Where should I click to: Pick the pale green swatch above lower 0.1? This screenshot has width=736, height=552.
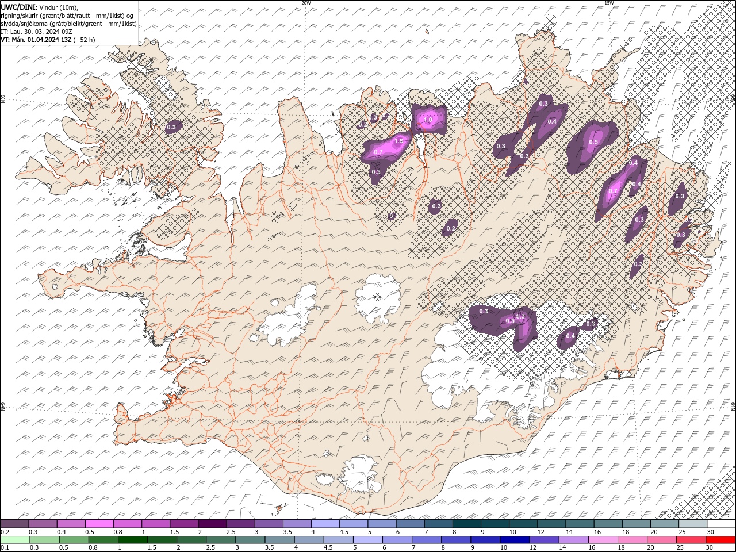pyautogui.click(x=14, y=539)
